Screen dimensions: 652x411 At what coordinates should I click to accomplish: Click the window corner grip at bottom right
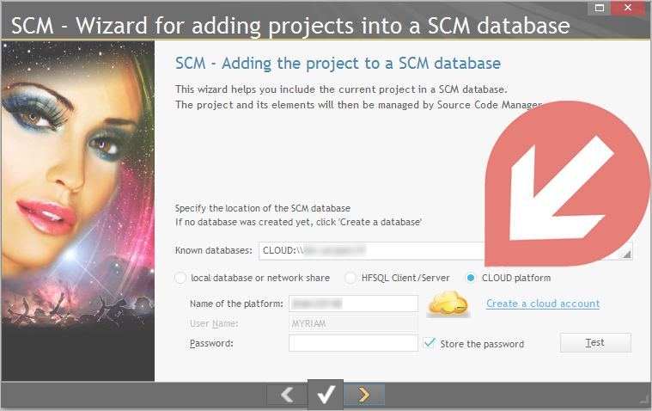643,399
